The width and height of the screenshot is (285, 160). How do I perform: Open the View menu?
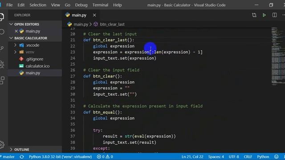click(x=55, y=5)
